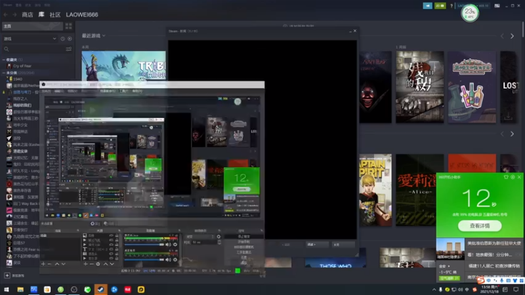Click OBS stop streaming control button

point(243,237)
